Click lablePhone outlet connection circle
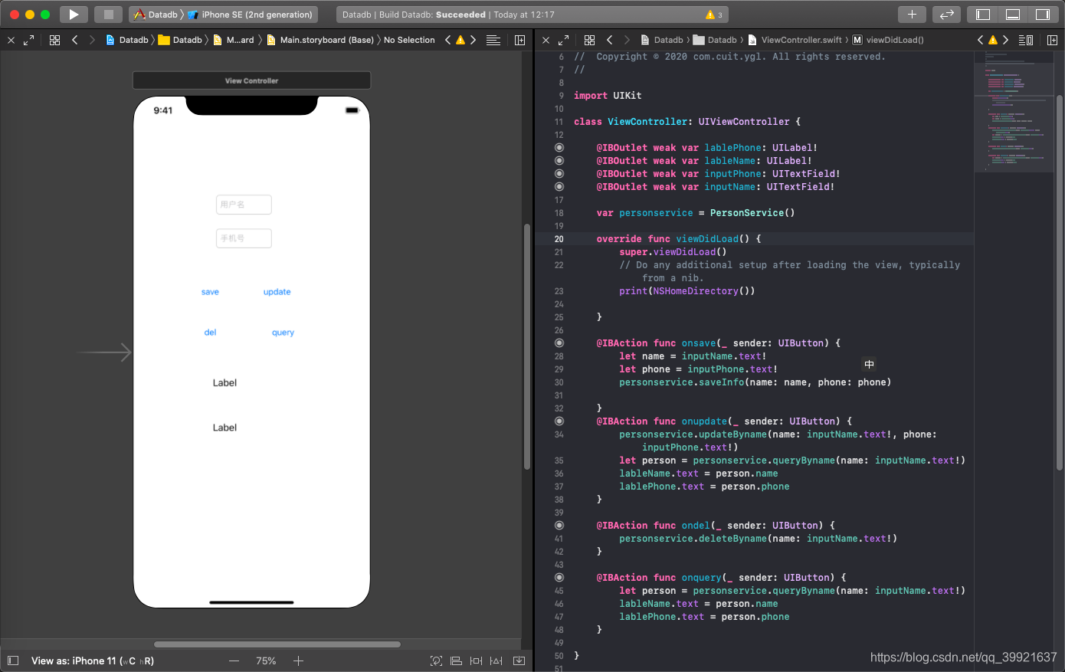The width and height of the screenshot is (1065, 672). (559, 148)
